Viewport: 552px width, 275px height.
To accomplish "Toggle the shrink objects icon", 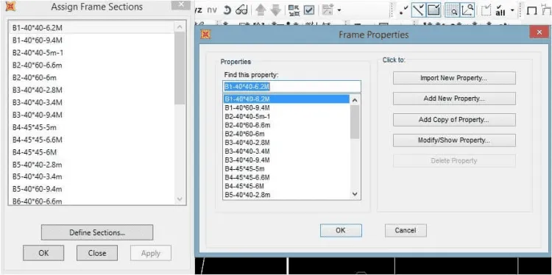I will 293,10.
